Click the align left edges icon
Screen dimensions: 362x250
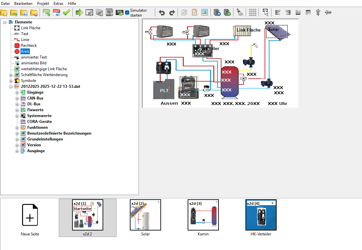[278, 13]
